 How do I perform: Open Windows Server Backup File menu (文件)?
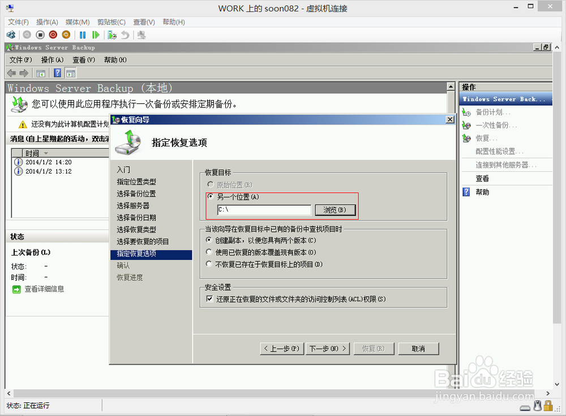tap(20, 60)
